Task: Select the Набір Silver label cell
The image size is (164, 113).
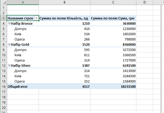Action: click(x=23, y=65)
